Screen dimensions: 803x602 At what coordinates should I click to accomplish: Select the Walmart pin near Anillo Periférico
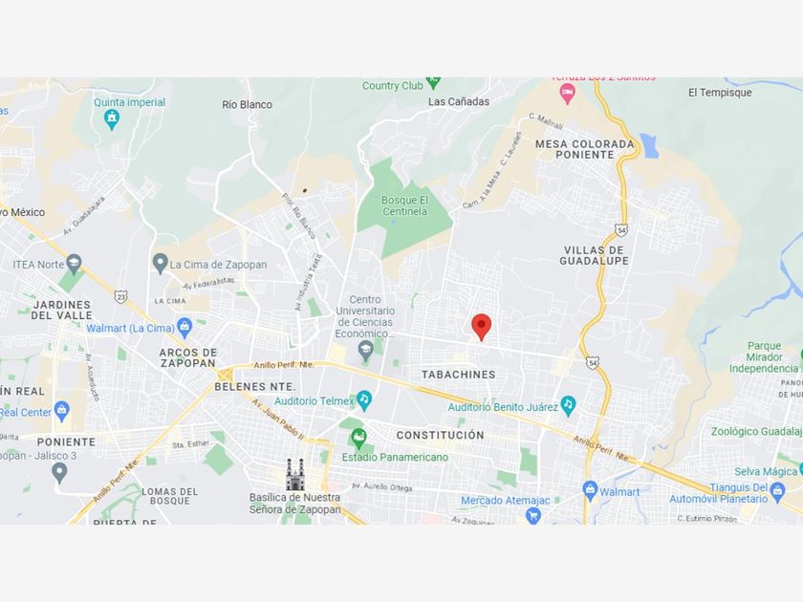pos(590,491)
